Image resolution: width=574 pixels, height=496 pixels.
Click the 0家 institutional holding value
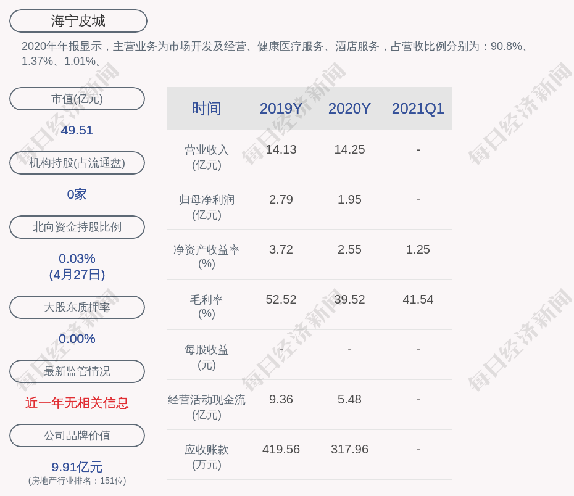pyautogui.click(x=77, y=194)
